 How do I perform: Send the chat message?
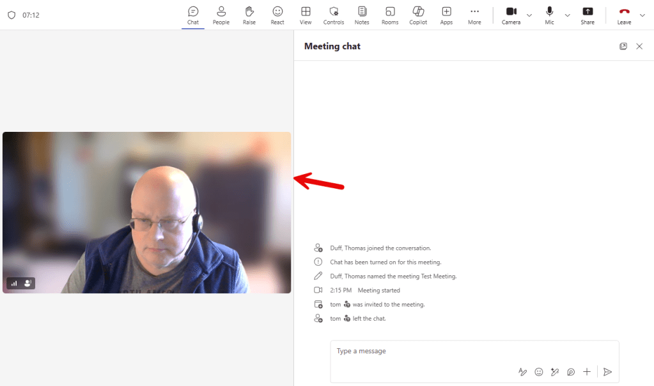(x=608, y=372)
